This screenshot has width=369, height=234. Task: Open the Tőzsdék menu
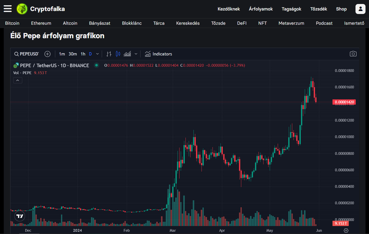tap(319, 9)
